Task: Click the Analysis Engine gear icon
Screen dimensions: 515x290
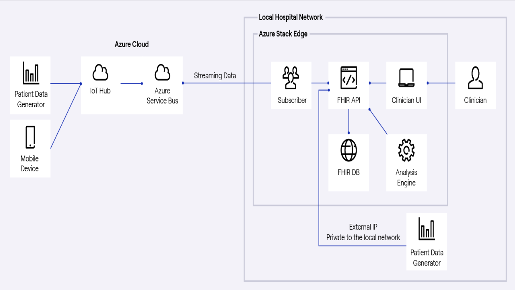Action: [x=406, y=150]
